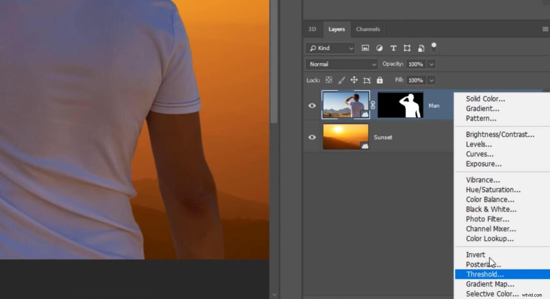The width and height of the screenshot is (550, 299).
Task: Filter layers by adjustment layers icon
Action: coord(379,48)
